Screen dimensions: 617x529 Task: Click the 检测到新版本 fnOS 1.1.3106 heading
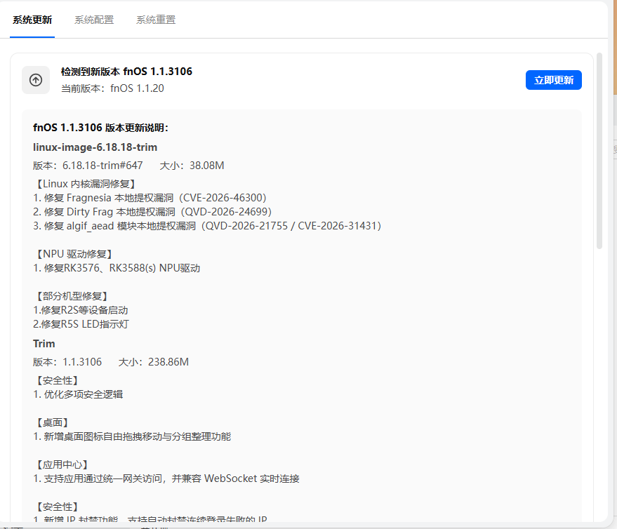pyautogui.click(x=127, y=72)
